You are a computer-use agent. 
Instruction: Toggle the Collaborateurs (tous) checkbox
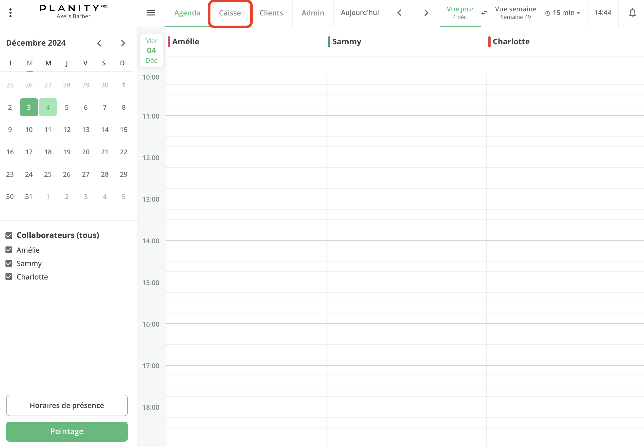pos(9,235)
